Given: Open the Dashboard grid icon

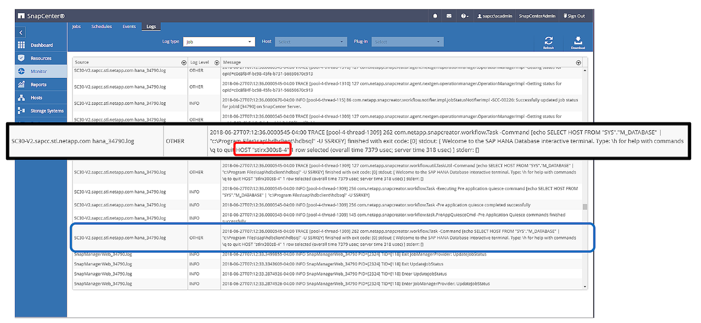Looking at the screenshot, I should pyautogui.click(x=21, y=45).
